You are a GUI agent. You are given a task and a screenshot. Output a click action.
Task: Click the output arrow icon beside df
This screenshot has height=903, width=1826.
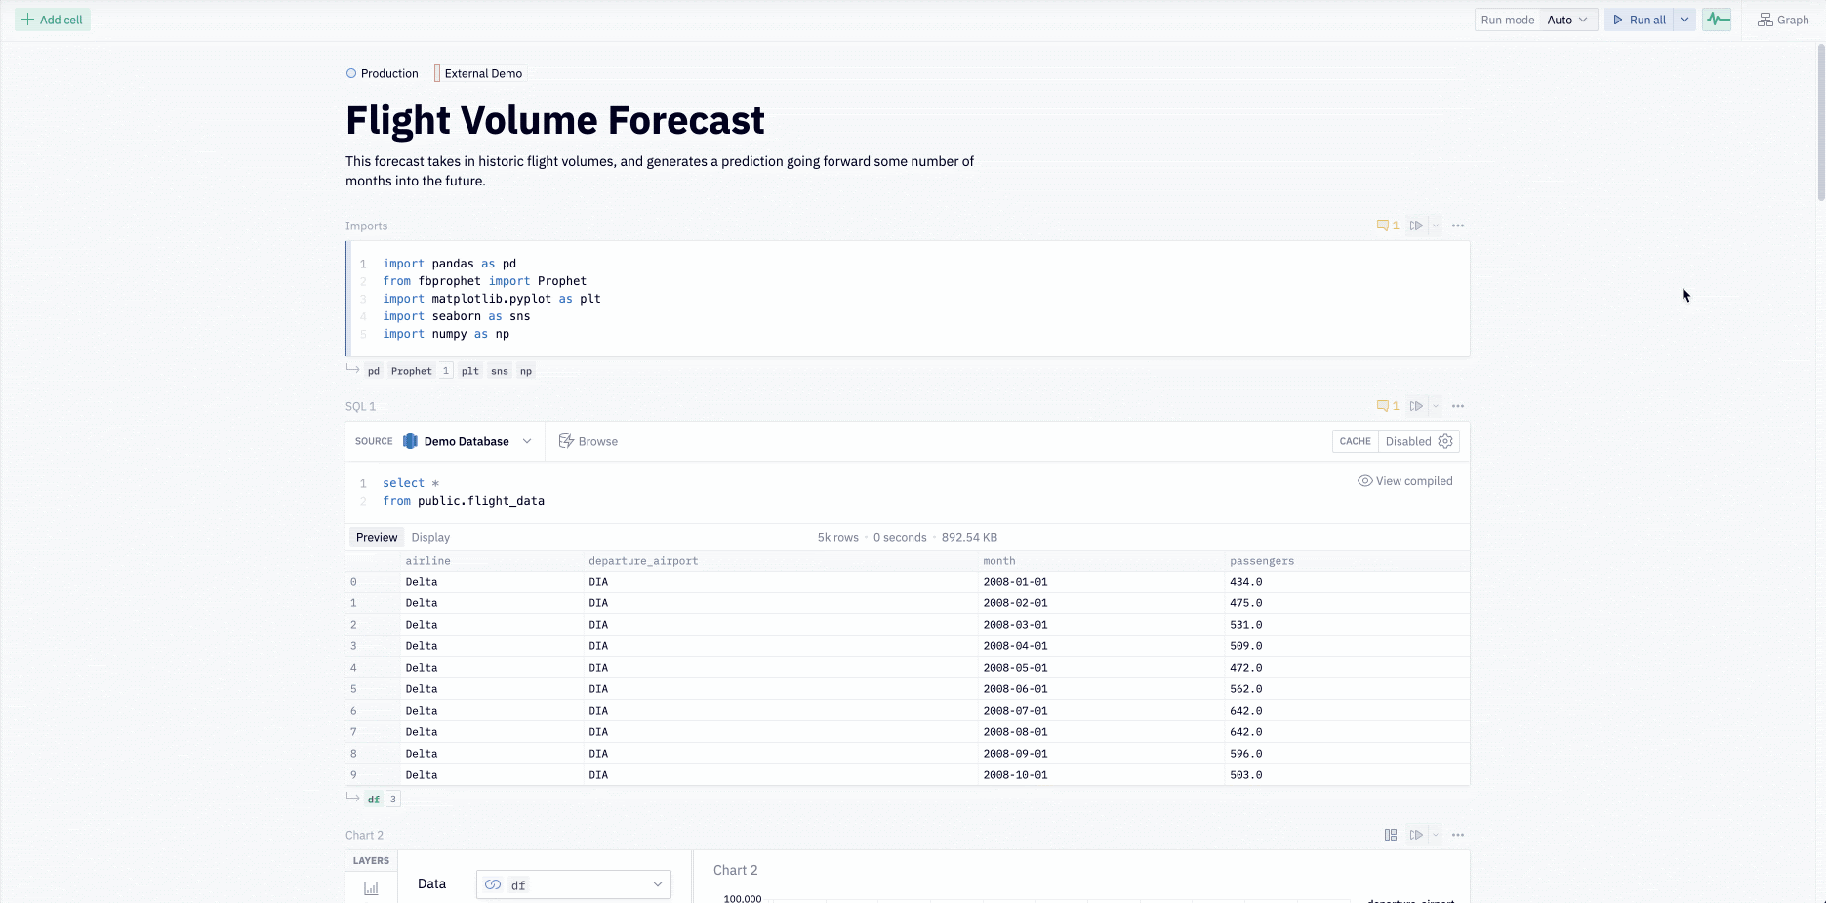point(353,798)
